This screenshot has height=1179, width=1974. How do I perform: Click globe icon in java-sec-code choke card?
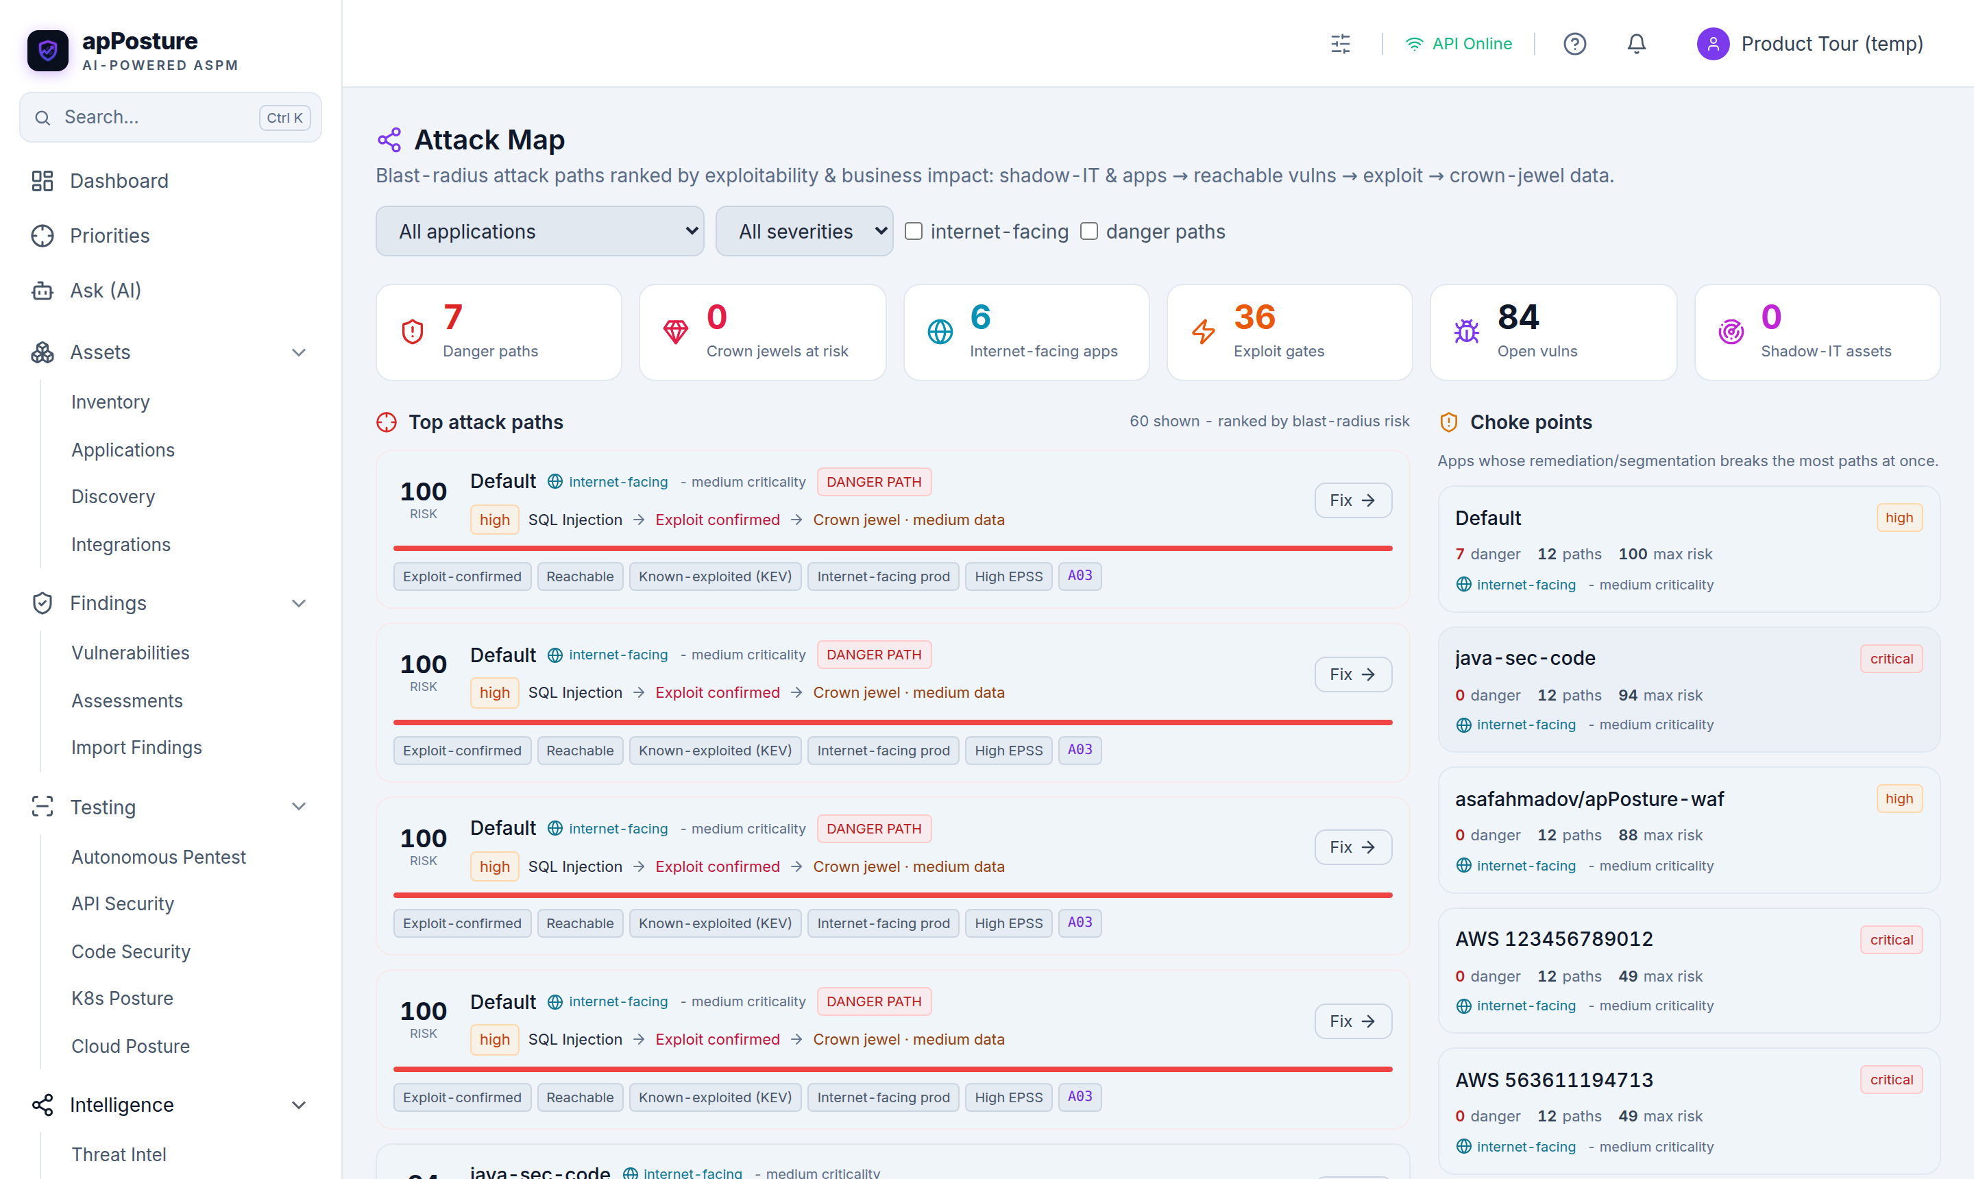coord(1463,725)
